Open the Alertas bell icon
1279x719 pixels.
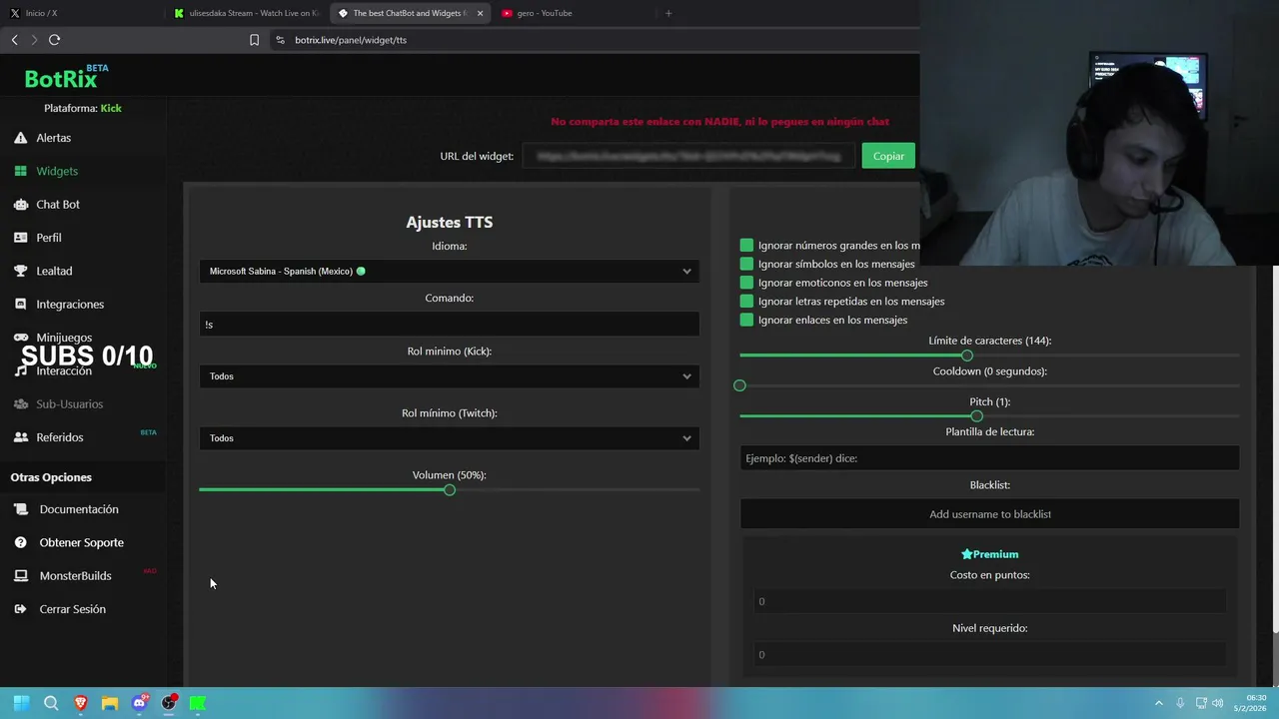20,138
